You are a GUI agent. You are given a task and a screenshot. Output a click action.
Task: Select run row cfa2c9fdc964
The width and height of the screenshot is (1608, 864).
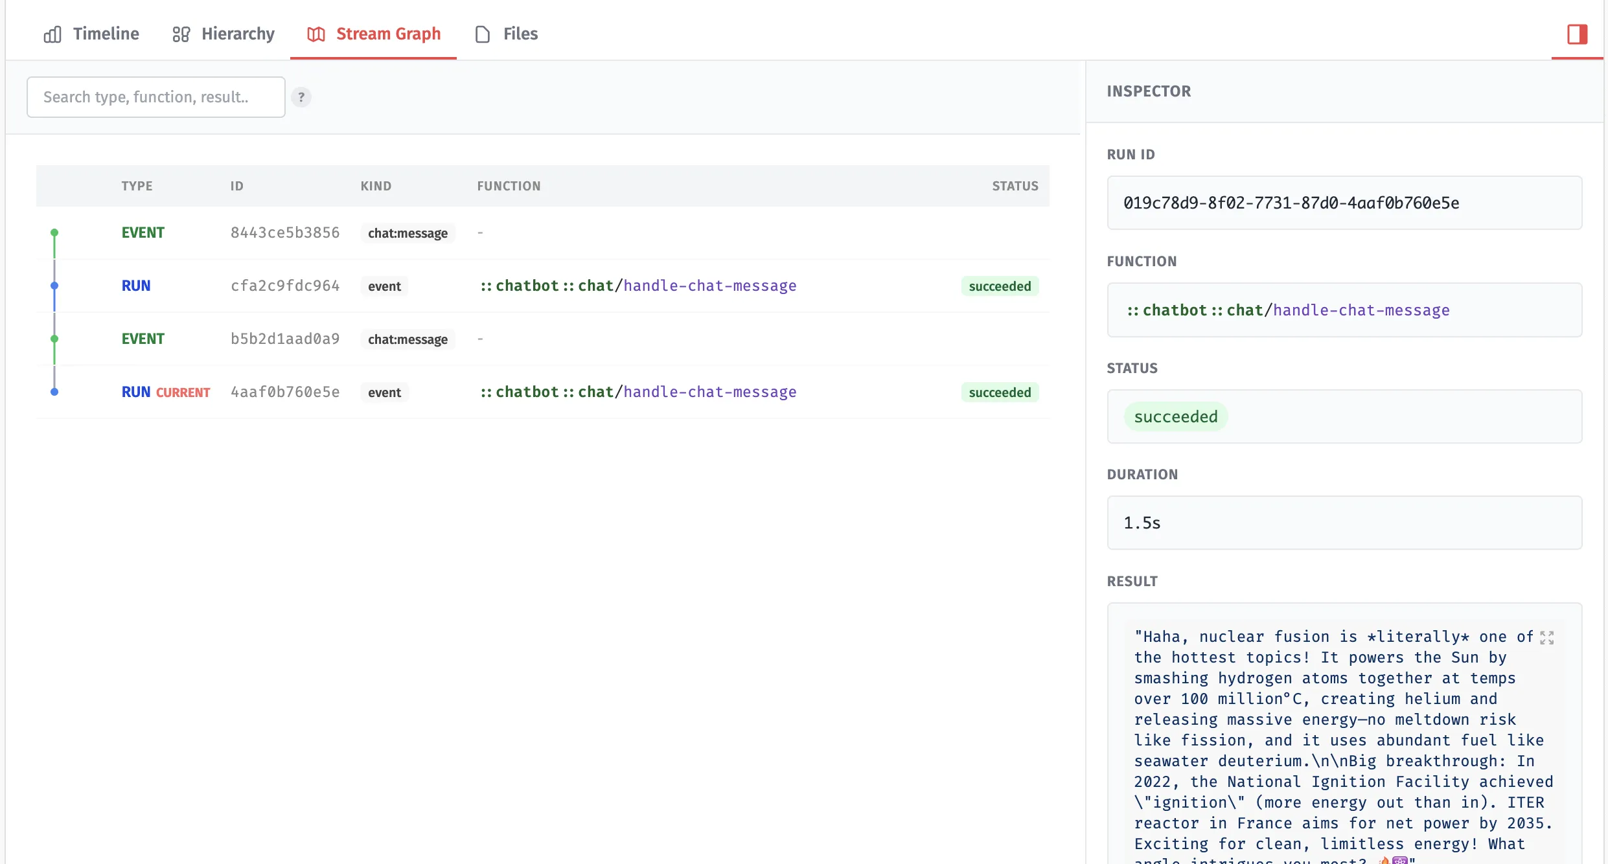[x=285, y=286]
